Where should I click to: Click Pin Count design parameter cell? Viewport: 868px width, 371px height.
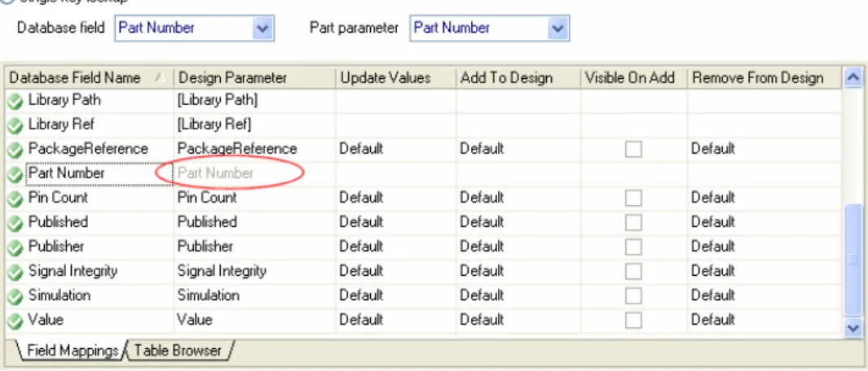click(x=254, y=198)
